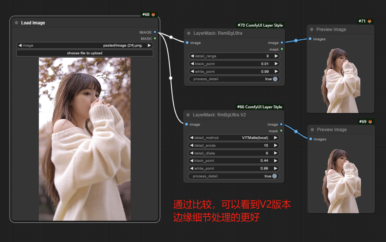Image resolution: width=386 pixels, height=242 pixels.
Task: Click the collapse dot on Load Image node
Action: 16,23
